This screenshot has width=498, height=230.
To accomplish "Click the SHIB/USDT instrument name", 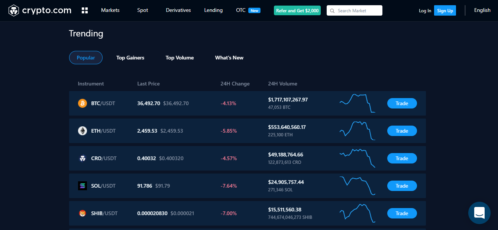I will coord(104,213).
